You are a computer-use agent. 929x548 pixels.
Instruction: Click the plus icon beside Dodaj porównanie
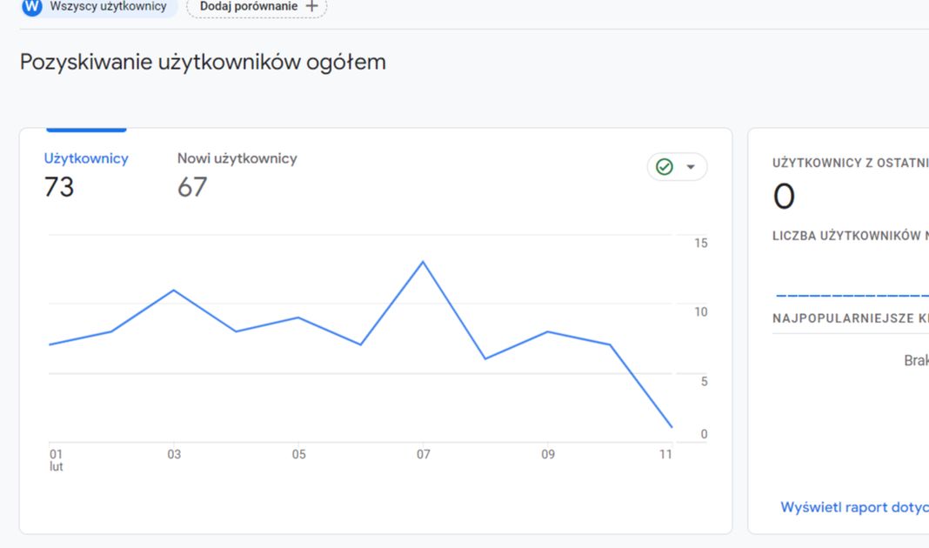coord(312,7)
